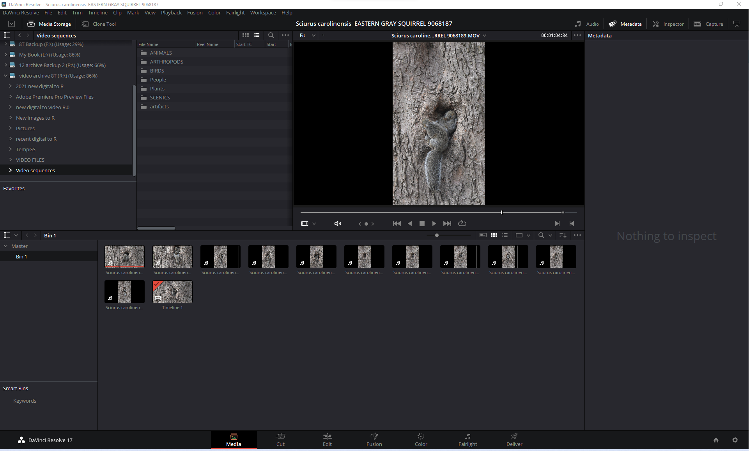Click the play button in viewer
Screen dimensions: 749x451
pos(434,224)
